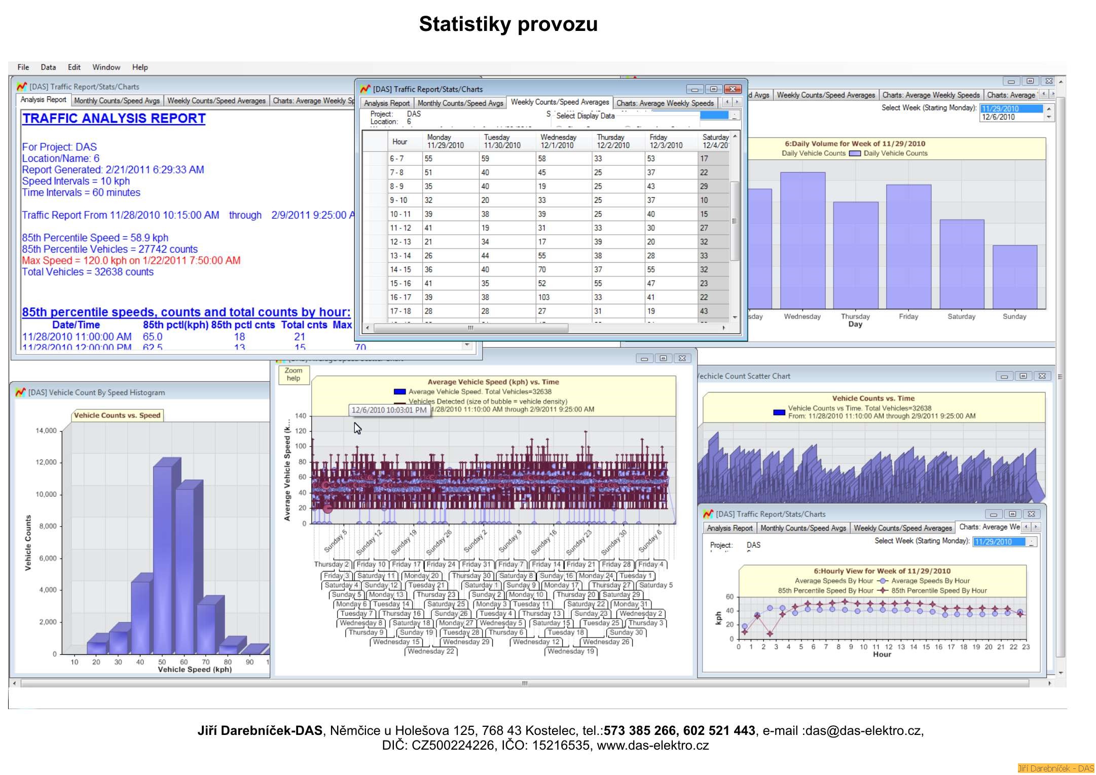This screenshot has height=775, width=1096.
Task: Minimize the Average Speed Scatter Chart window
Action: [644, 359]
